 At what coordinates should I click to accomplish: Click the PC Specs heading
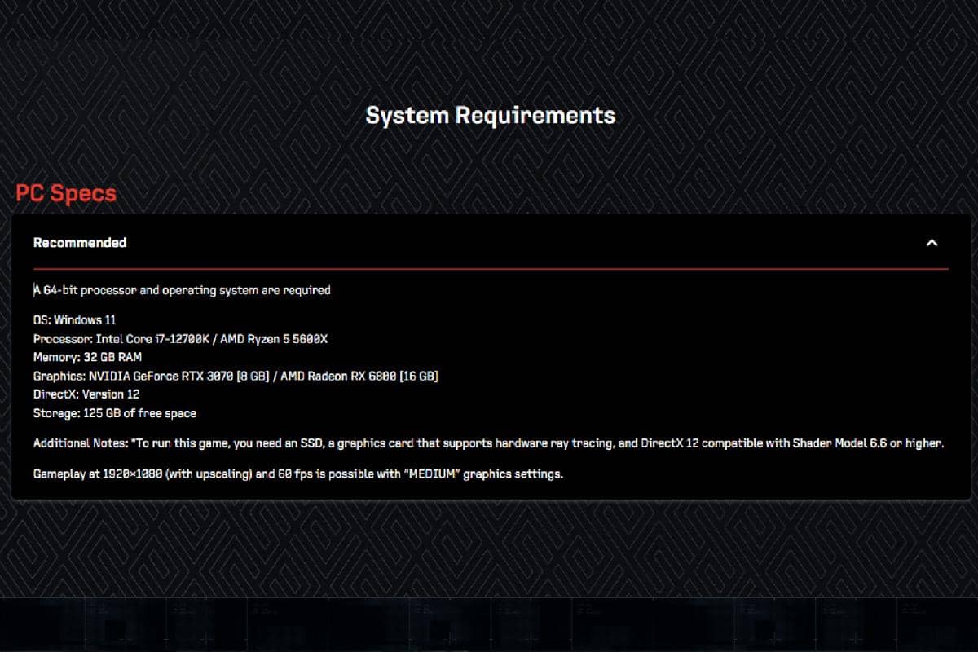(x=66, y=193)
